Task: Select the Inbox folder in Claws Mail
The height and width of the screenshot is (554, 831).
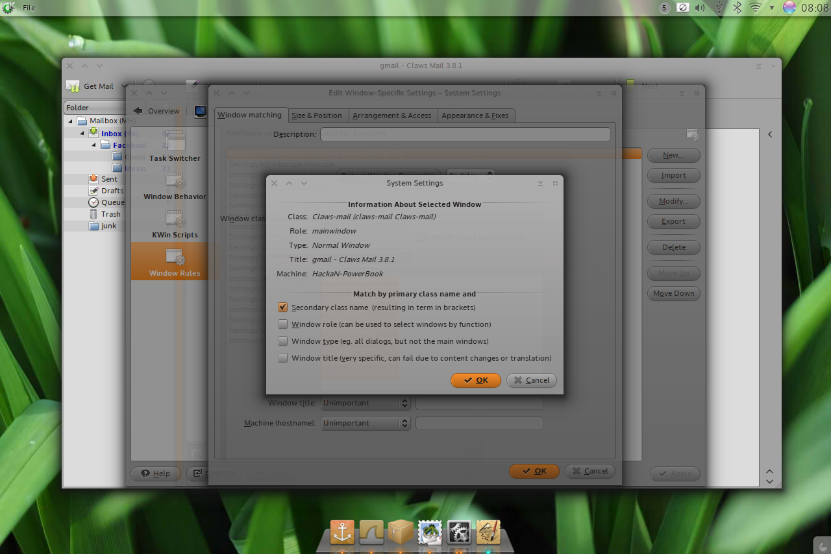Action: 111,134
